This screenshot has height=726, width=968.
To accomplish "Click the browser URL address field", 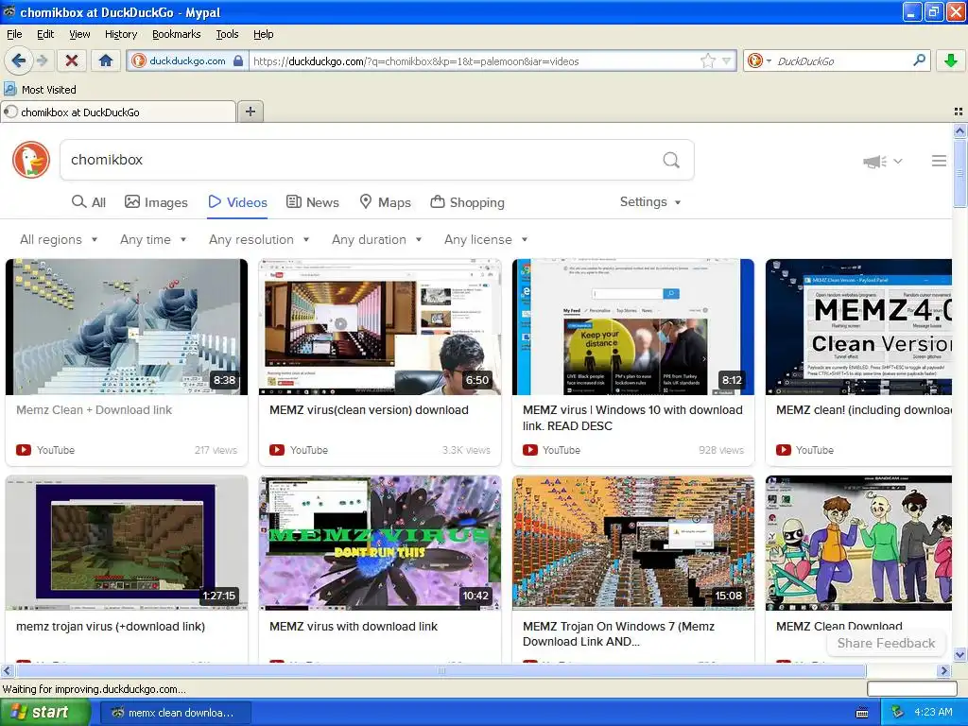I will [x=475, y=61].
